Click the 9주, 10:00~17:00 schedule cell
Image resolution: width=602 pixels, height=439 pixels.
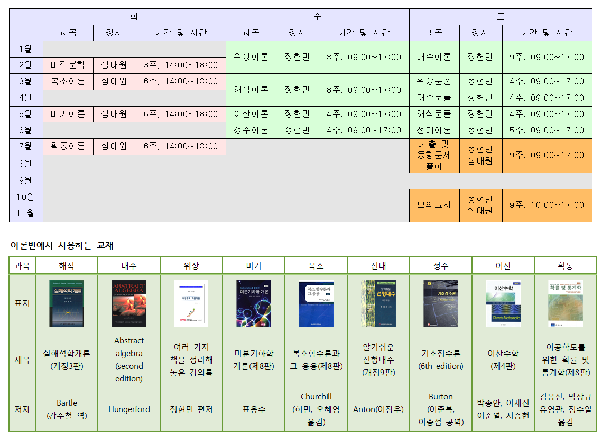click(x=547, y=205)
